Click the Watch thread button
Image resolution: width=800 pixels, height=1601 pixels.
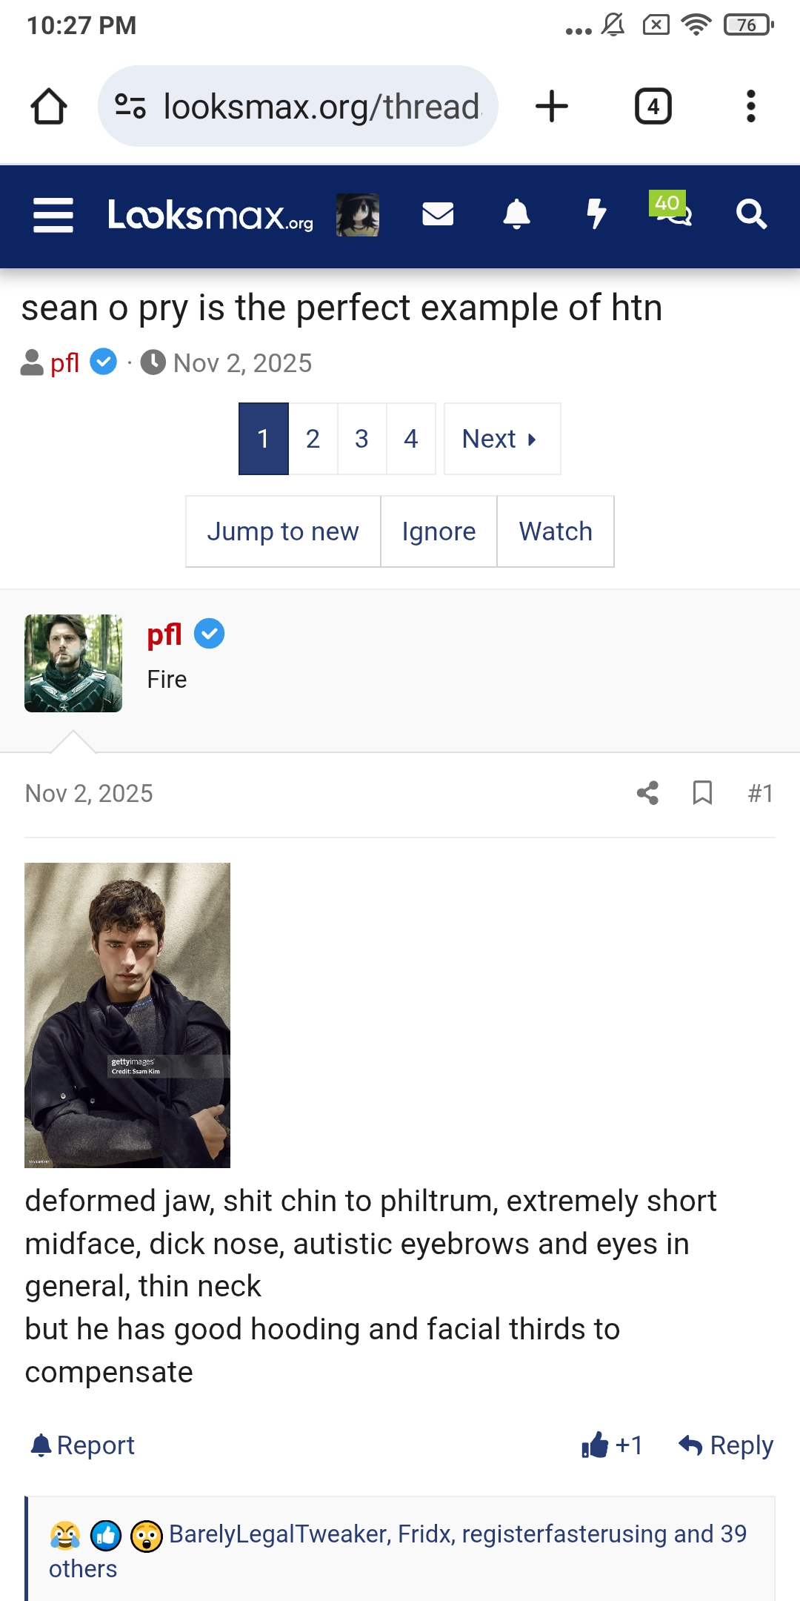pos(556,531)
